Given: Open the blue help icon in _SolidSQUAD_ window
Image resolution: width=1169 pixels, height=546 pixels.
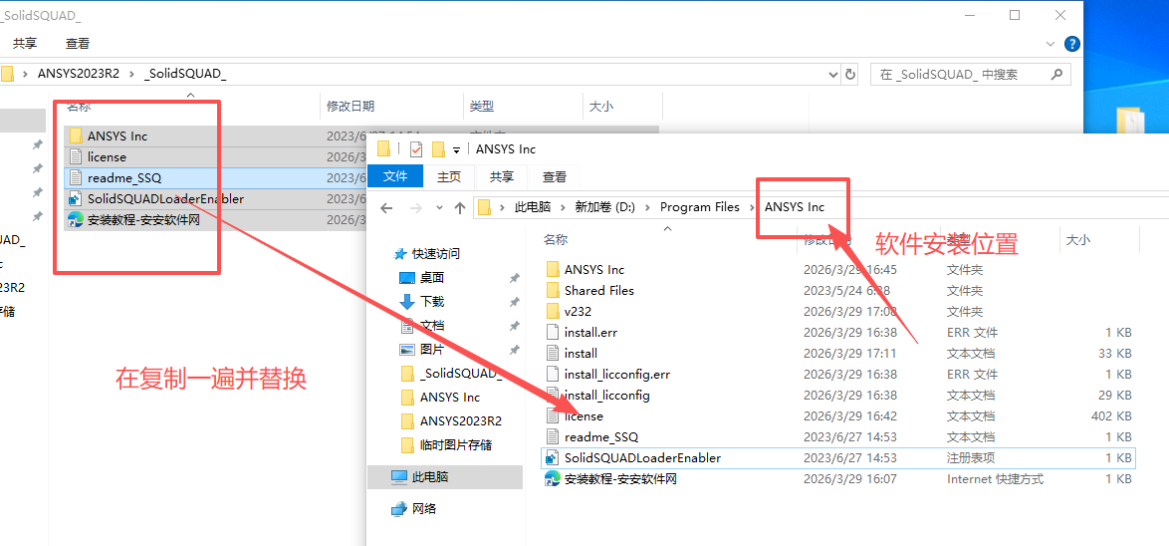Looking at the screenshot, I should [x=1072, y=43].
